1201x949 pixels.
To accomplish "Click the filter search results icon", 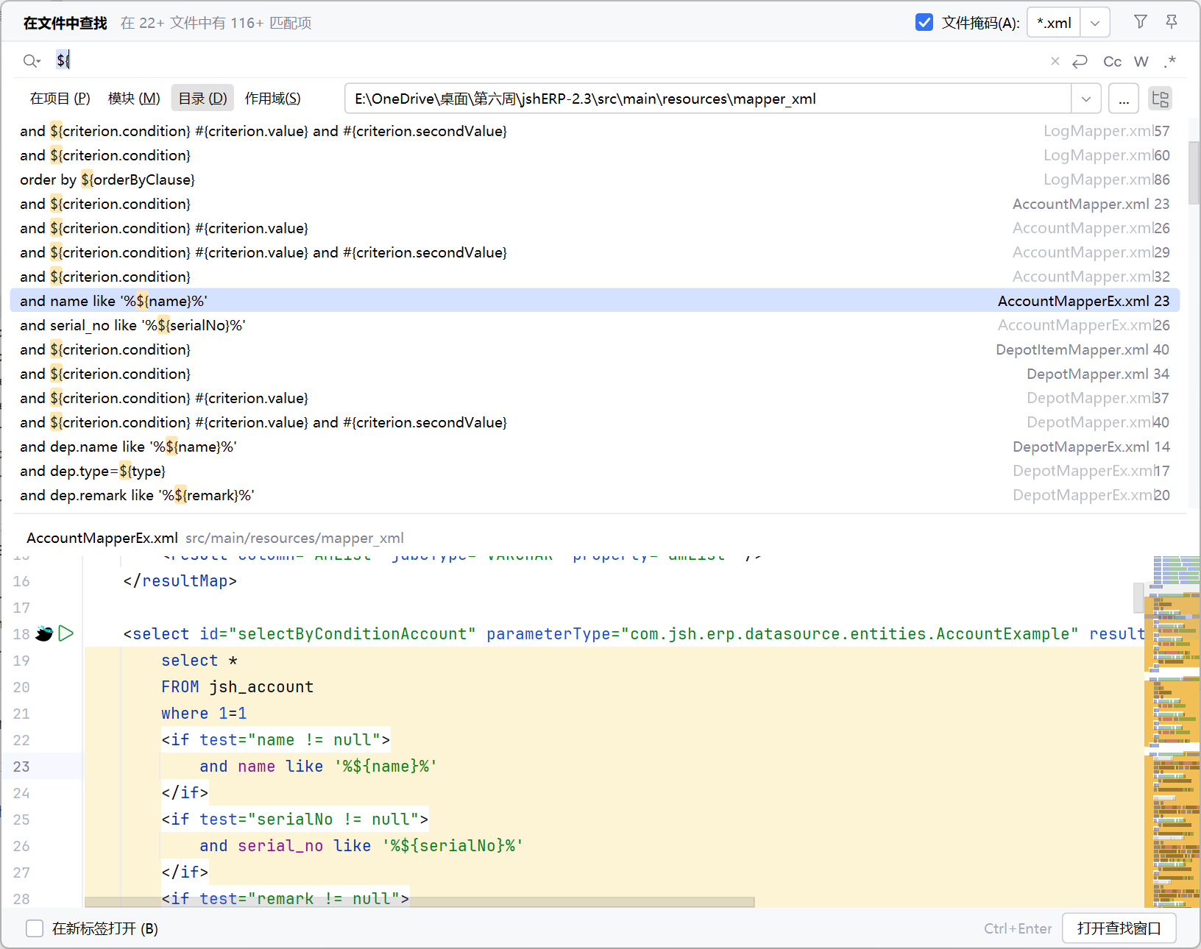I will pyautogui.click(x=1141, y=22).
